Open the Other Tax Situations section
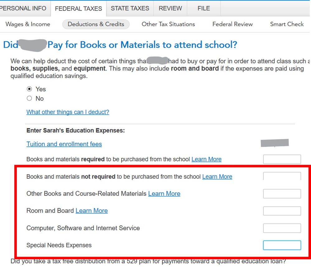This screenshot has width=311, height=267. (x=168, y=24)
